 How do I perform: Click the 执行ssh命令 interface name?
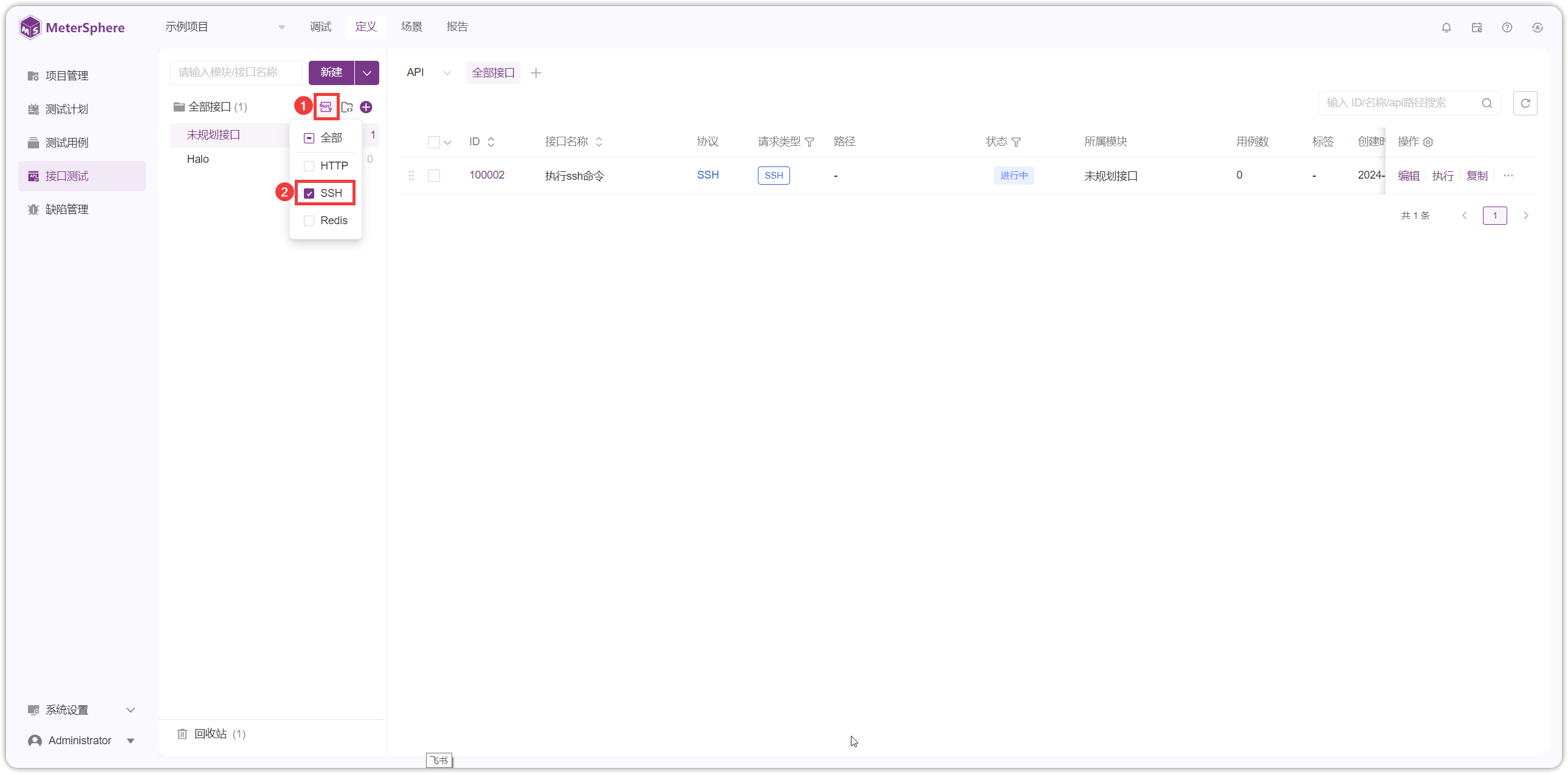(574, 175)
